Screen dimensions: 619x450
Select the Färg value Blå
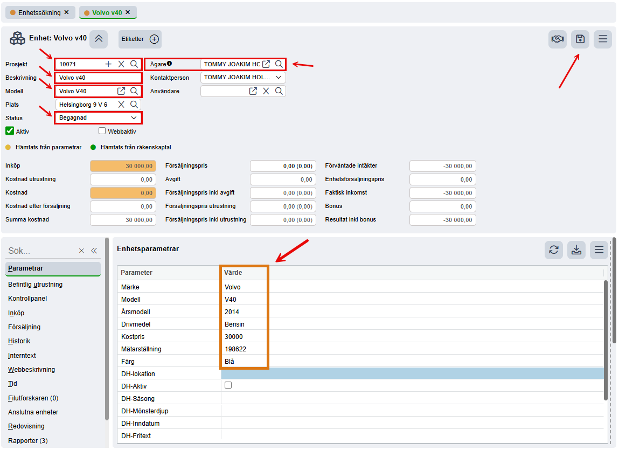coord(229,361)
